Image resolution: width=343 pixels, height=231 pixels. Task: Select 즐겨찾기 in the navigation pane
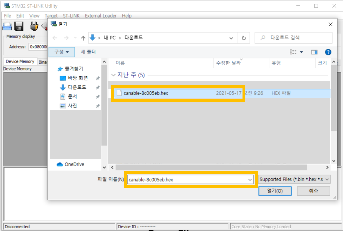tap(74, 69)
